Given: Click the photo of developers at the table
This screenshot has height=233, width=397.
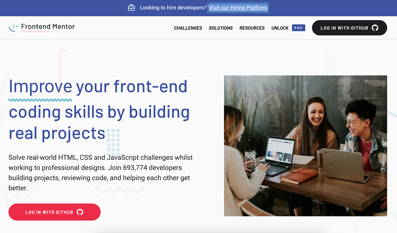Looking at the screenshot, I should tap(305, 146).
